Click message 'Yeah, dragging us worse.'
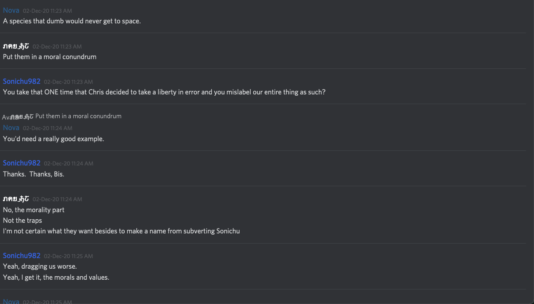Screen dimensions: 534x304 pos(40,266)
